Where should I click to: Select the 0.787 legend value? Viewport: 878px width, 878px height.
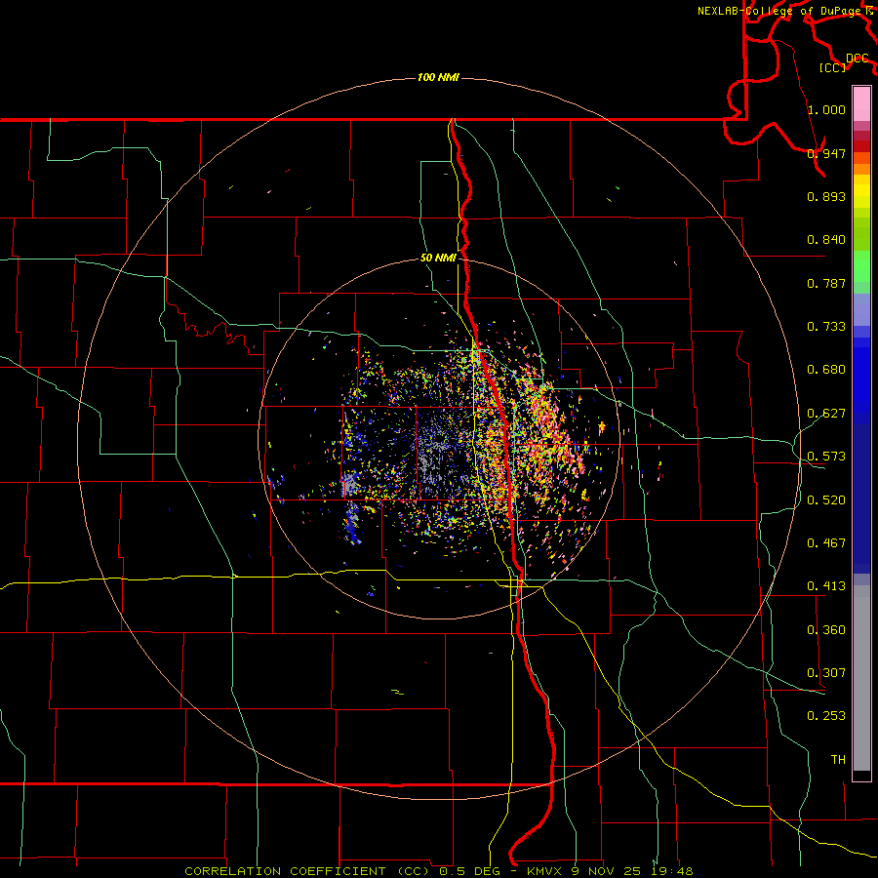click(x=826, y=283)
